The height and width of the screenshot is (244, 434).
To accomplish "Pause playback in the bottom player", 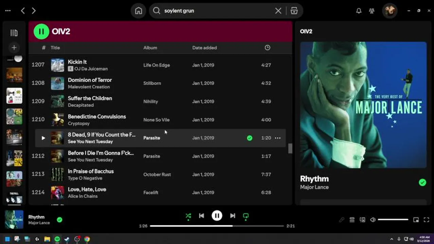I will 217,216.
